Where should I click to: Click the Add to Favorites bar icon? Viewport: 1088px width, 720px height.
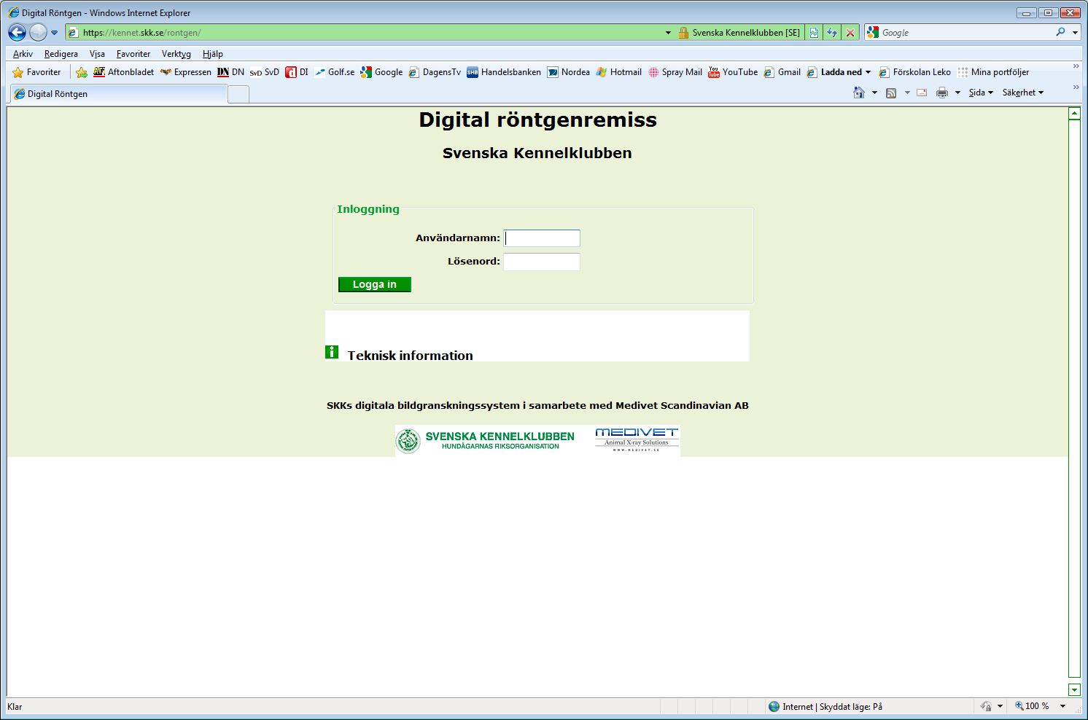[x=82, y=72]
